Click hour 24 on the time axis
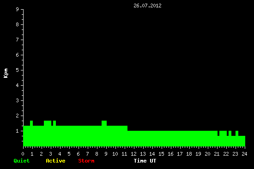This screenshot has height=169, width=254. click(244, 154)
